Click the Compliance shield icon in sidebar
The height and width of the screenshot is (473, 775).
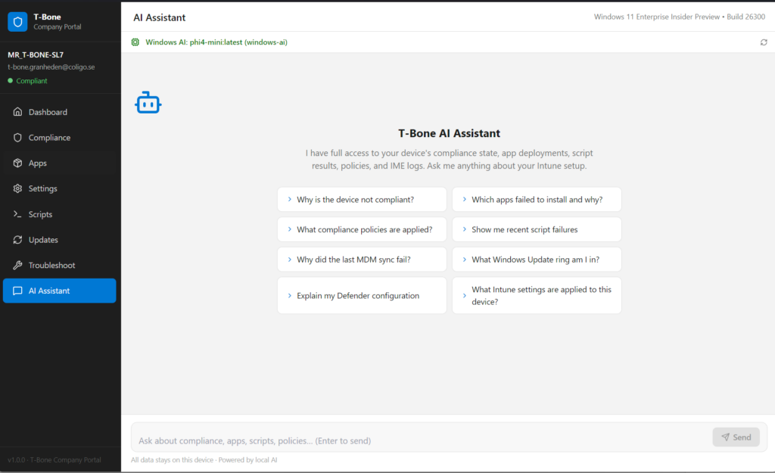click(x=18, y=138)
